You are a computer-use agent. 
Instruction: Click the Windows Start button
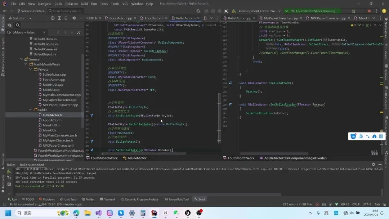tap(8, 213)
